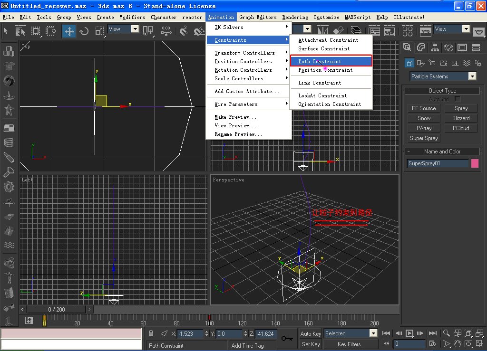Expand the Wire Parameters submenu
This screenshot has height=351, width=487.
pos(249,104)
